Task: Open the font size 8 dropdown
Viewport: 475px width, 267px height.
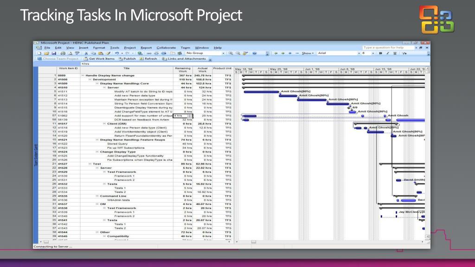Action: (x=373, y=53)
